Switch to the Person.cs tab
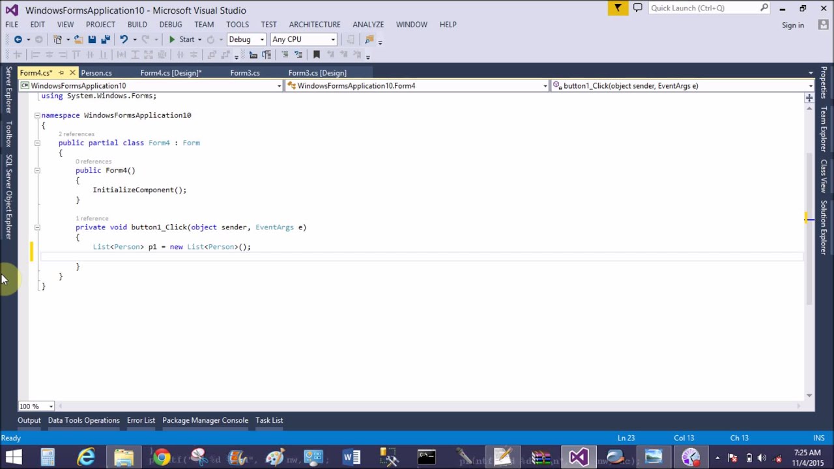The height and width of the screenshot is (469, 834). click(96, 73)
